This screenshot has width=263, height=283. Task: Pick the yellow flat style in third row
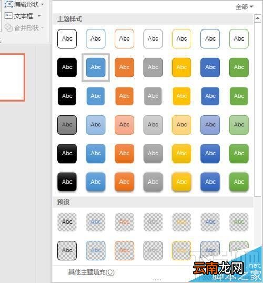coord(181,96)
